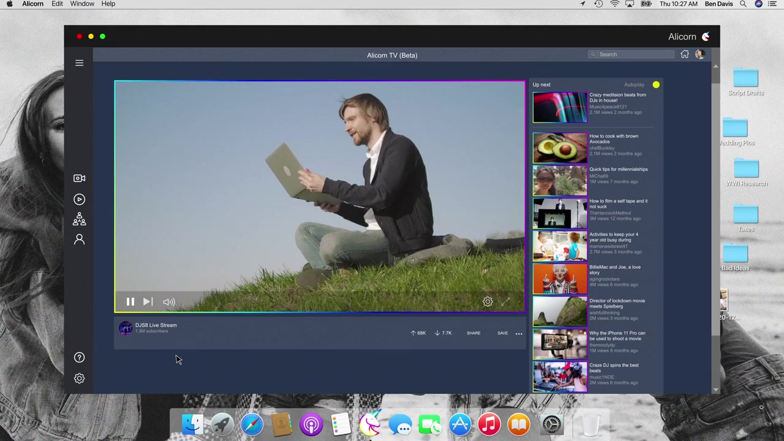Viewport: 784px width, 441px height.
Task: Open the Window menu in menu bar
Action: (x=81, y=4)
